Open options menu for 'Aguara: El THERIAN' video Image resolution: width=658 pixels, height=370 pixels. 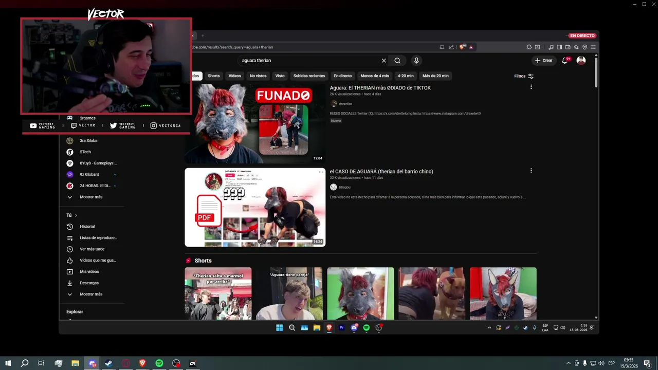531,87
